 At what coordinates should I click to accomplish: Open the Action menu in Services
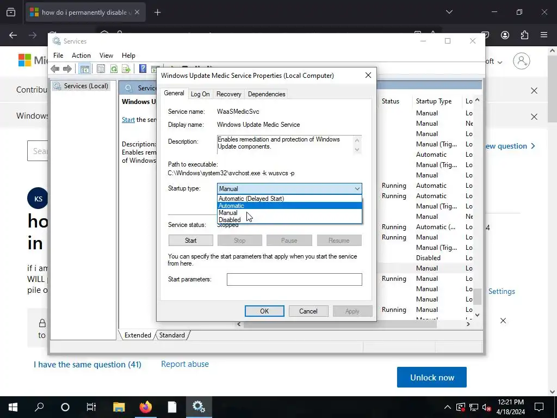coord(81,56)
